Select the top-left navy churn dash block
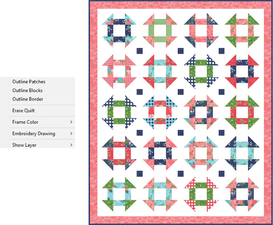The width and height of the screenshot is (273, 225). click(119, 31)
